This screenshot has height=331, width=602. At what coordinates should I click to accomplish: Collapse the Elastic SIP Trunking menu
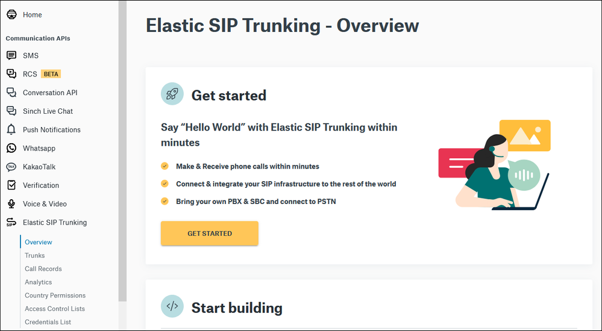[x=54, y=223]
